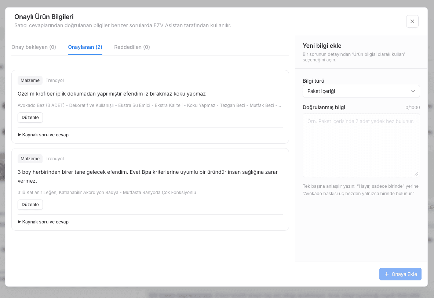The image size is (434, 298).
Task: Edit the katlanır leğen info with Düzenle
Action: coord(30,205)
